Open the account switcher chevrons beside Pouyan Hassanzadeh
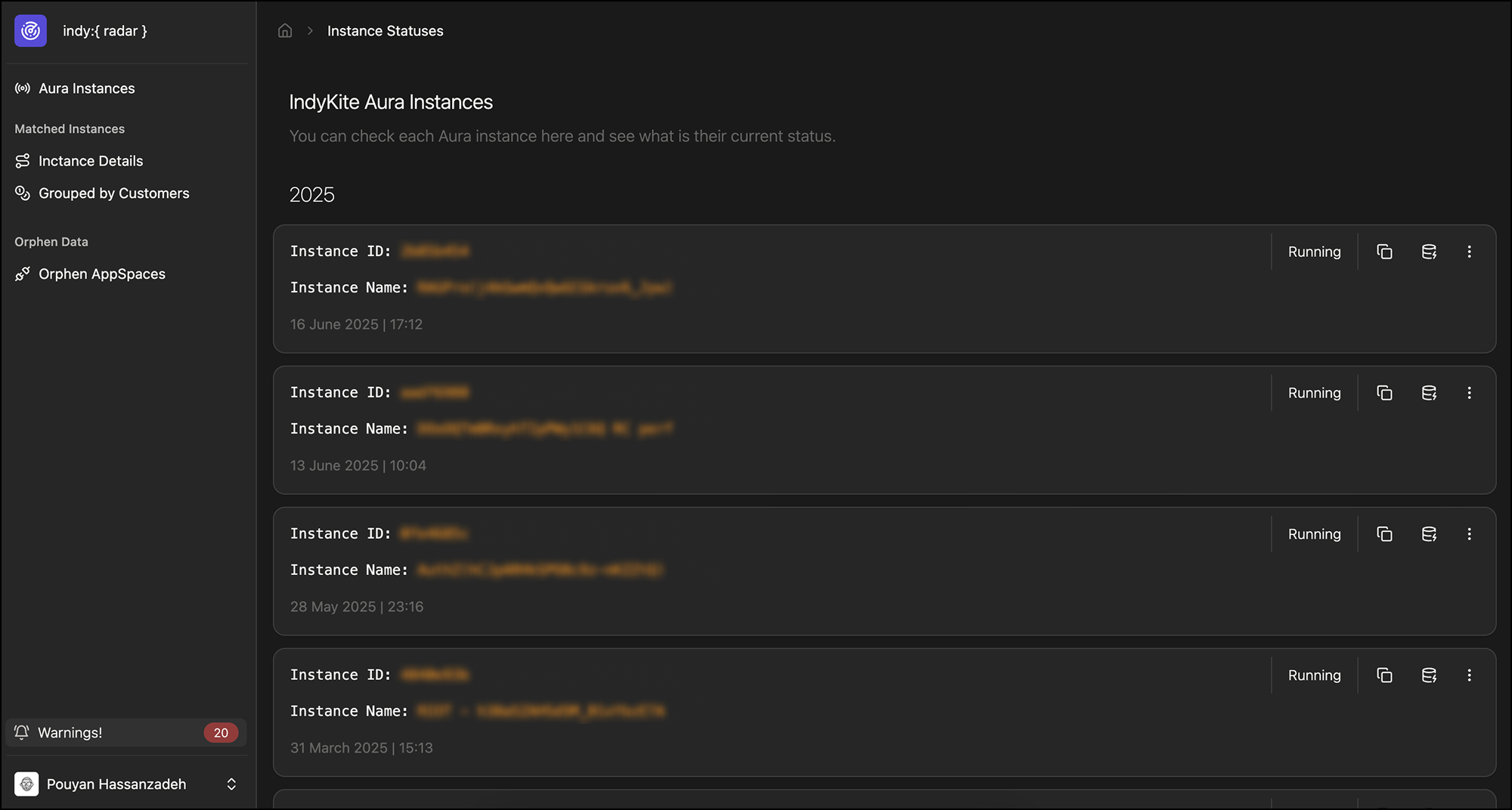The width and height of the screenshot is (1512, 810). pyautogui.click(x=231, y=784)
